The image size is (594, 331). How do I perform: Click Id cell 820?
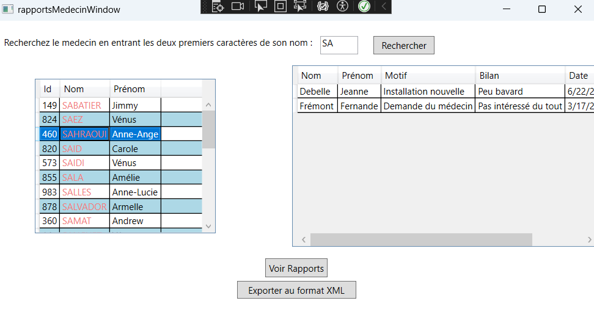[50, 149]
